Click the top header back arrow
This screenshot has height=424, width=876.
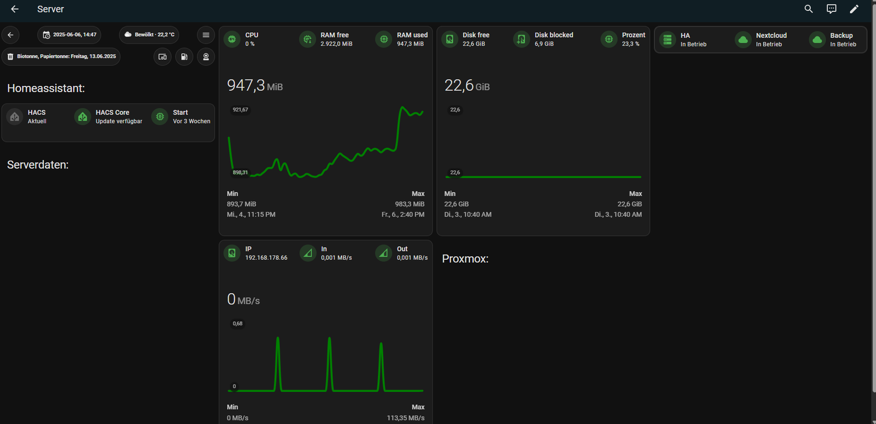tap(15, 9)
